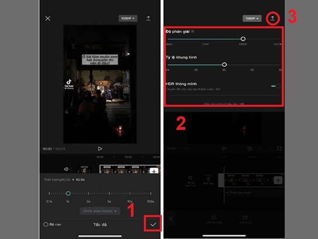Open the cover thumbnail on left screen timeline
Screen dimensions: 318x239
coord(84,169)
